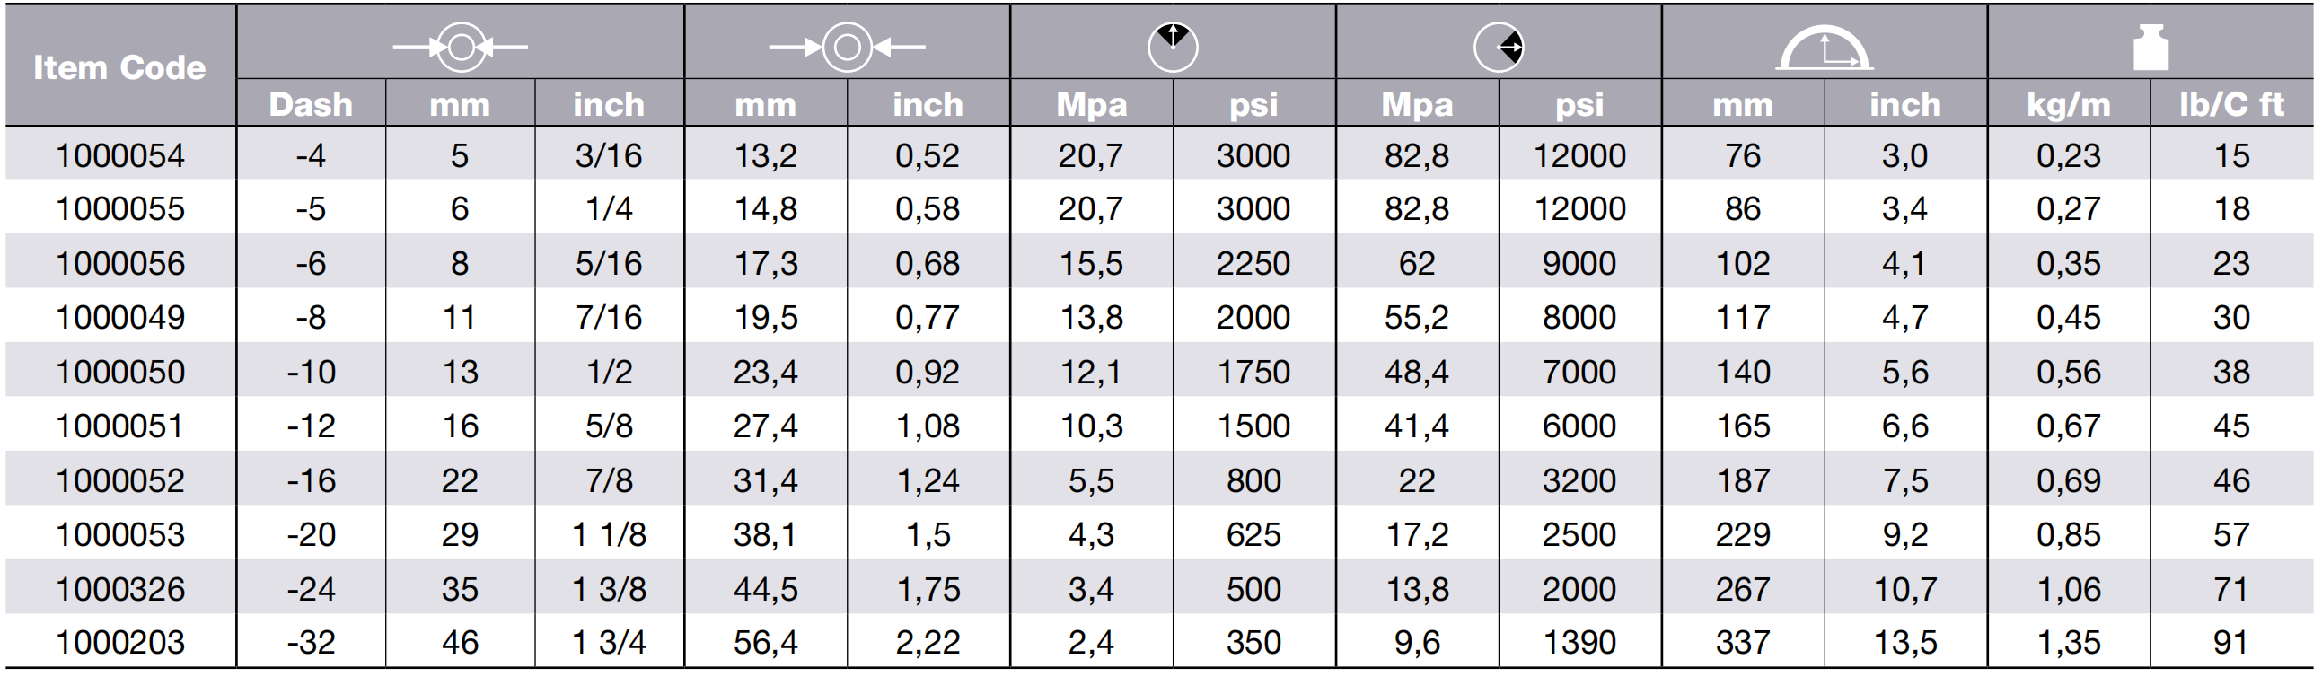Viewport: 2322px width, 677px height.
Task: Click the working pressure gauge icon
Action: click(1173, 47)
